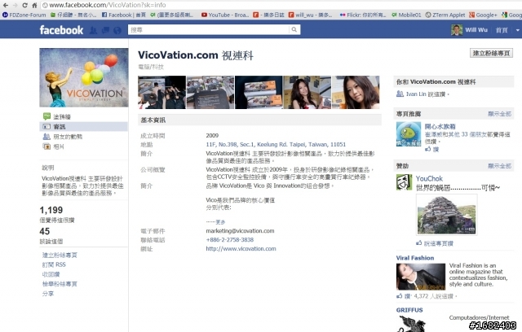Click the recommended page fish thumbnail
Image resolution: width=522 pixels, height=332 pixels.
[409, 134]
